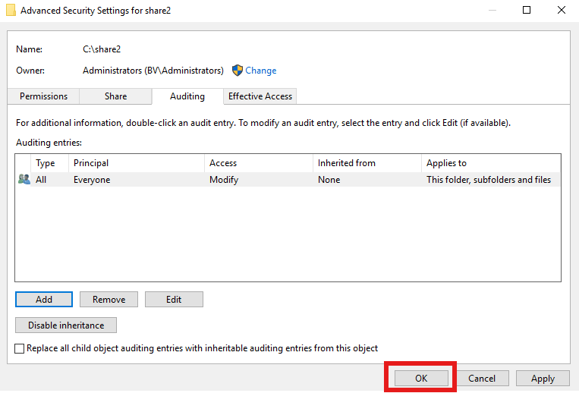Click Apply to save auditing changes
Viewport: 579px width, 393px height.
543,378
